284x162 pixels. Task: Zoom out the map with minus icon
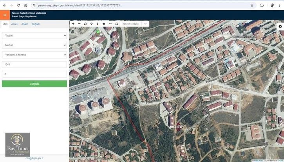80,24
